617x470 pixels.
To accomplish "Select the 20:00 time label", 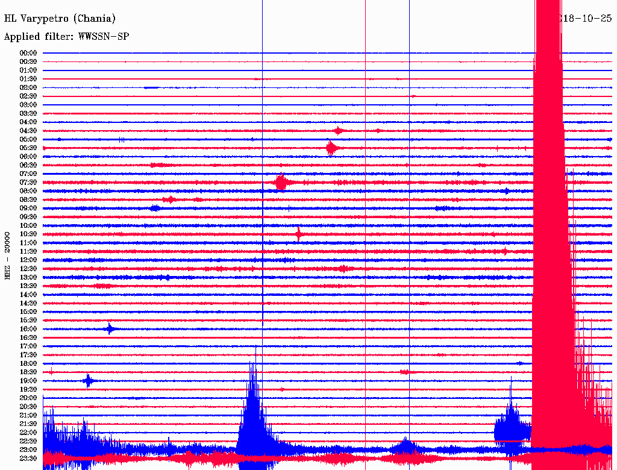I will click(28, 398).
